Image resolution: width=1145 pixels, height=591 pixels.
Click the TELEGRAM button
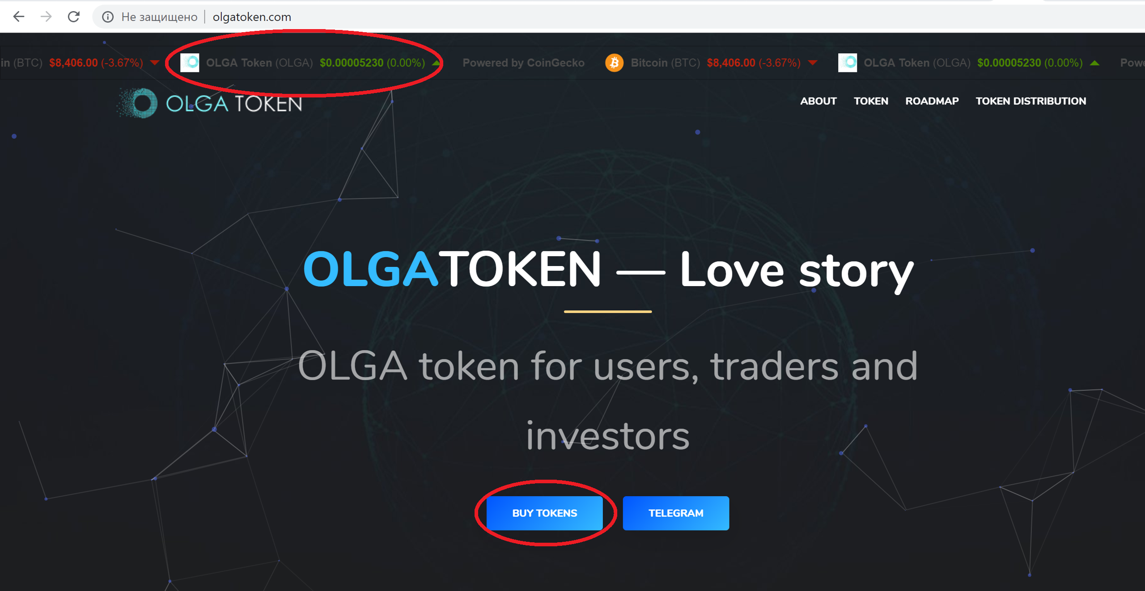675,513
